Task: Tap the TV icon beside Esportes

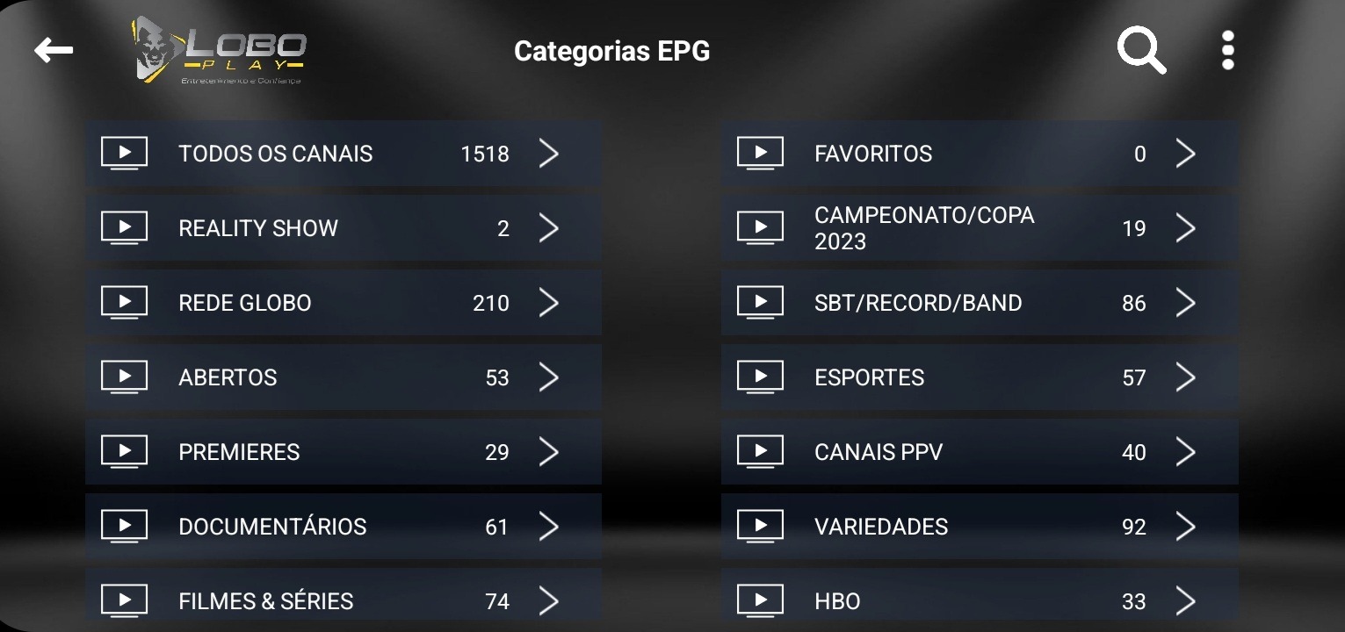Action: [x=760, y=377]
